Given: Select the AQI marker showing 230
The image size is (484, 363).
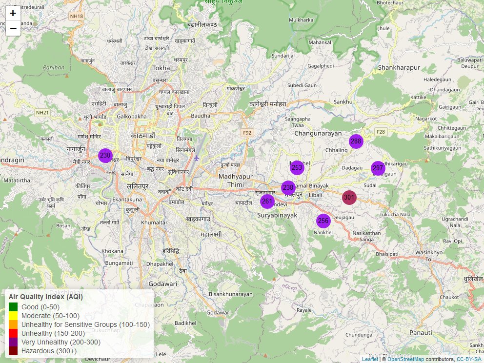Looking at the screenshot, I should 105,156.
